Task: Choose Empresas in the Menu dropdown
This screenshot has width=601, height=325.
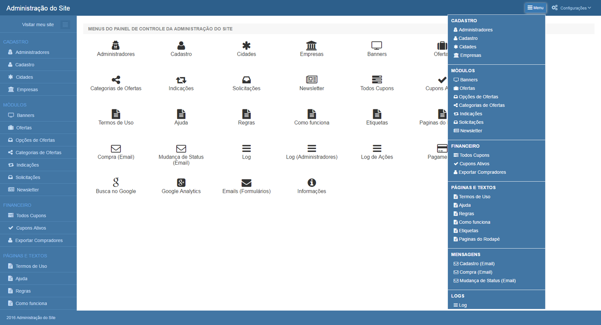Action: (467, 55)
